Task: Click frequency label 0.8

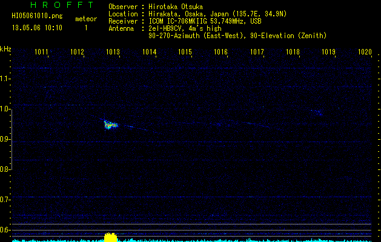Action: tap(5, 169)
